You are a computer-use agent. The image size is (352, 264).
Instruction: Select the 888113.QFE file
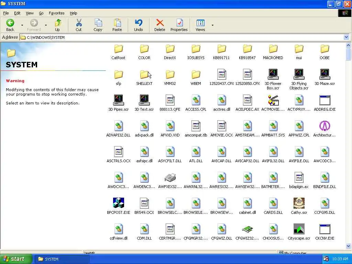coord(170,103)
